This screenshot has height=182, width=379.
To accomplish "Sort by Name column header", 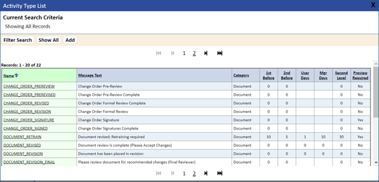I will (x=9, y=76).
